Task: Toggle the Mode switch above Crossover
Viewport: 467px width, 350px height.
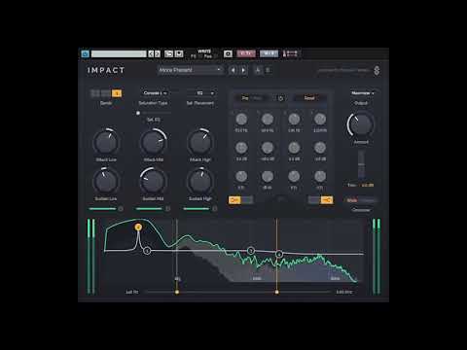Action: [362, 200]
